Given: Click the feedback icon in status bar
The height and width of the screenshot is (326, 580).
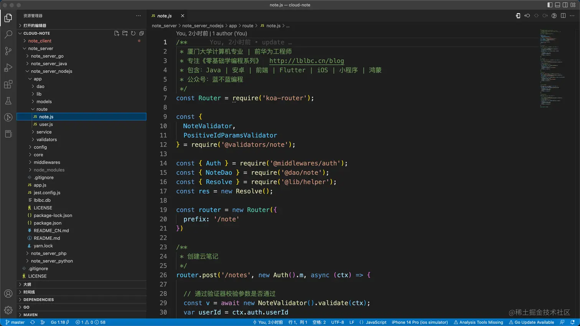Looking at the screenshot, I should [x=562, y=322].
